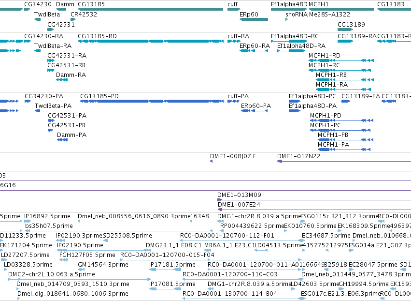The image size is (411, 301).
Task: Select the snoRNA:Me28S-A1322 label
Action: click(x=318, y=15)
